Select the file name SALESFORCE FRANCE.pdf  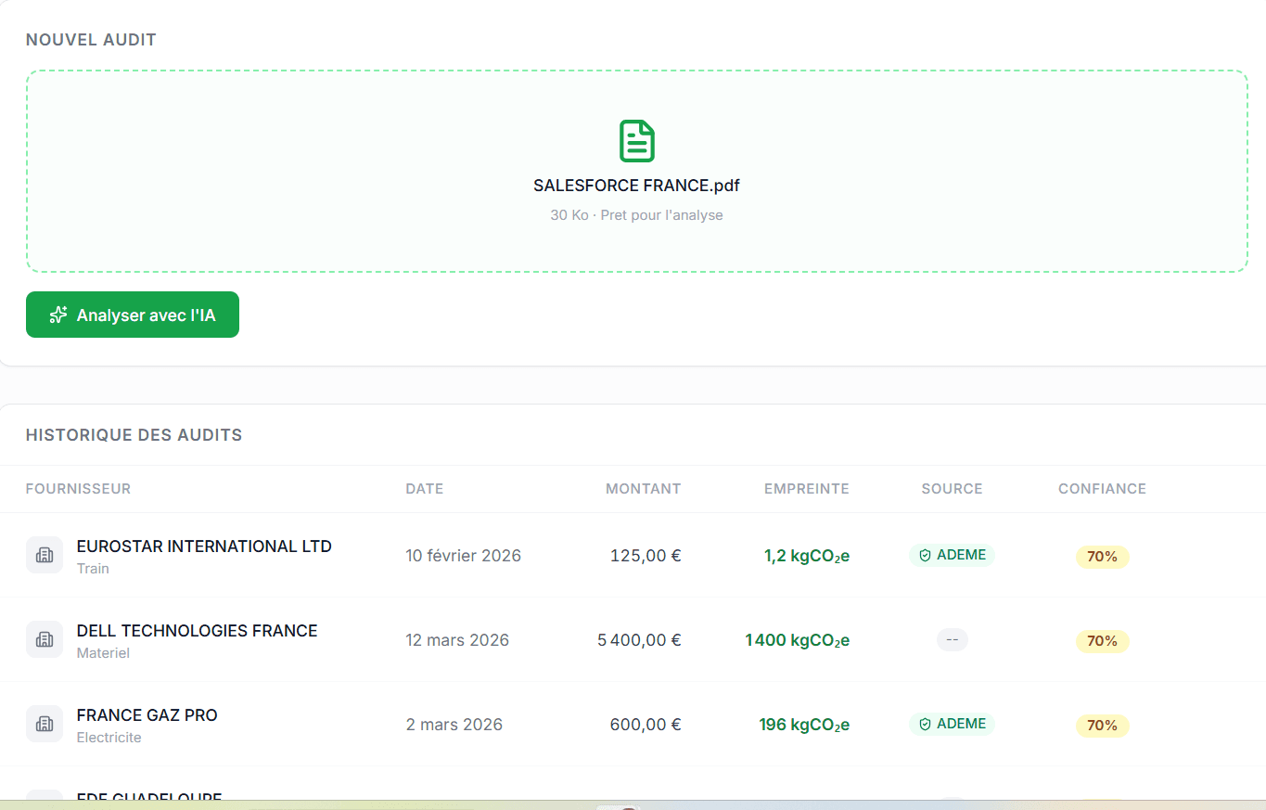pos(636,186)
